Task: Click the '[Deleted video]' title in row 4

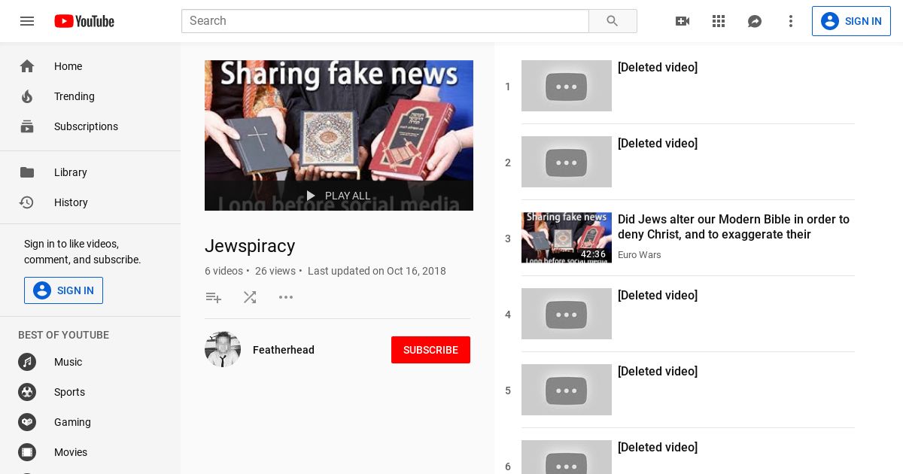Action: [x=658, y=296]
